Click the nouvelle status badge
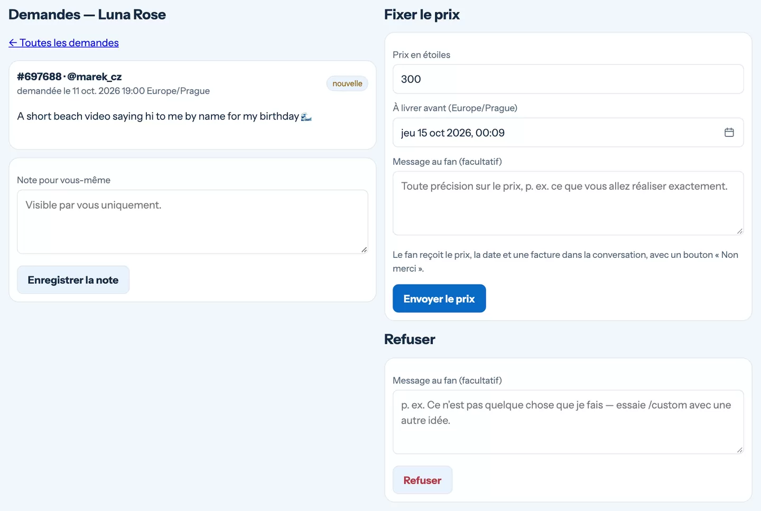The image size is (761, 511). pyautogui.click(x=347, y=83)
